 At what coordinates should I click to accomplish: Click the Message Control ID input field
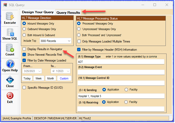[x=121, y=83]
